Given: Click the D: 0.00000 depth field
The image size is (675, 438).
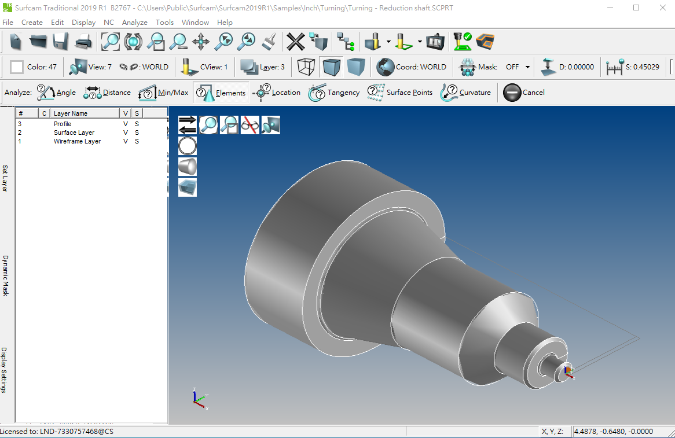Looking at the screenshot, I should (x=567, y=67).
